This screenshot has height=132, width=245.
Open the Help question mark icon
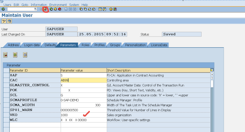point(111,9)
